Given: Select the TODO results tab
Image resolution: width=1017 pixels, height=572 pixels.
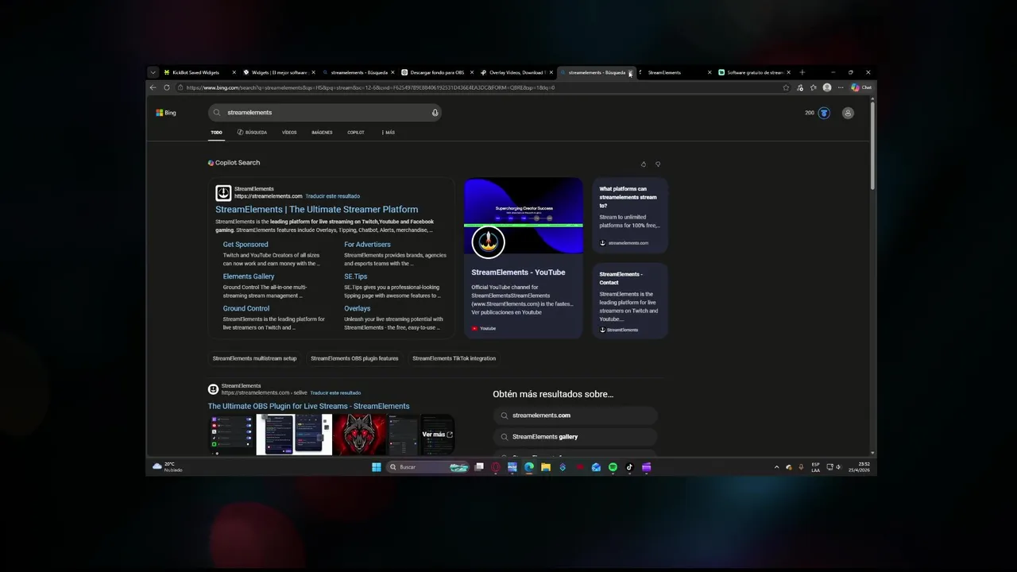Looking at the screenshot, I should coord(216,133).
